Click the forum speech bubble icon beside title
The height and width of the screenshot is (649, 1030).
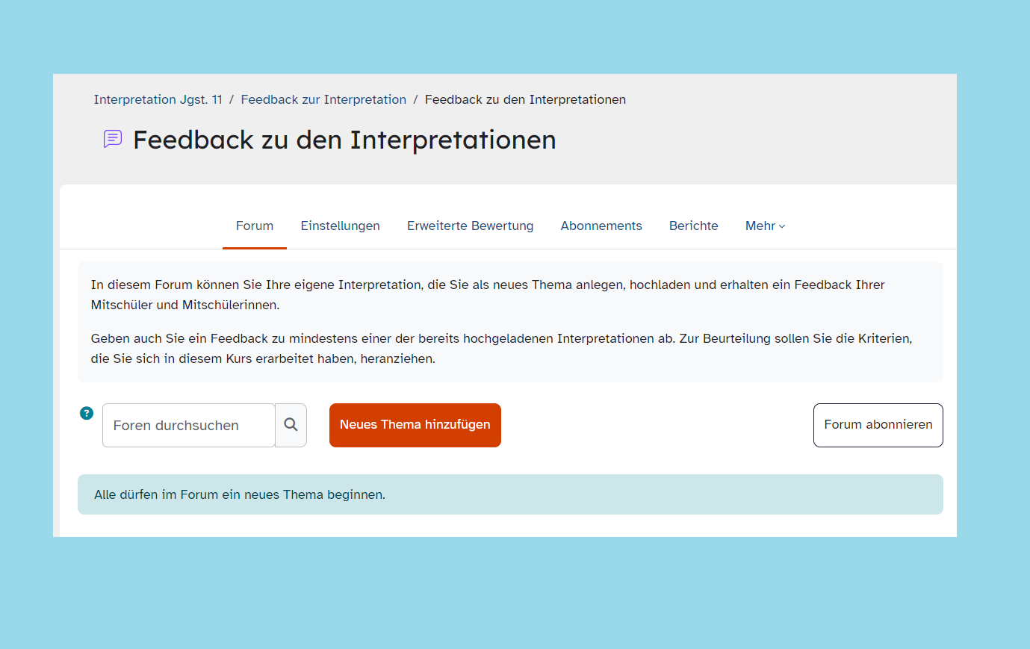pyautogui.click(x=113, y=139)
